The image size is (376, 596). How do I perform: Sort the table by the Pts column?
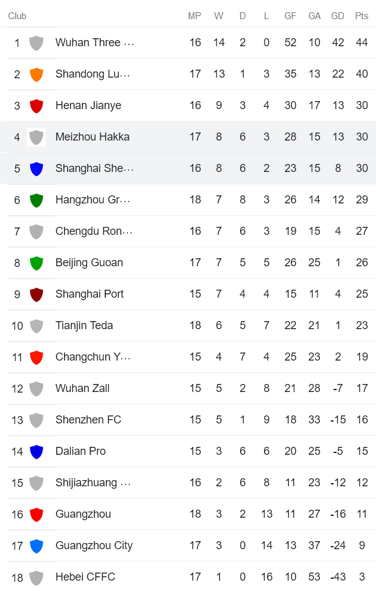[360, 15]
